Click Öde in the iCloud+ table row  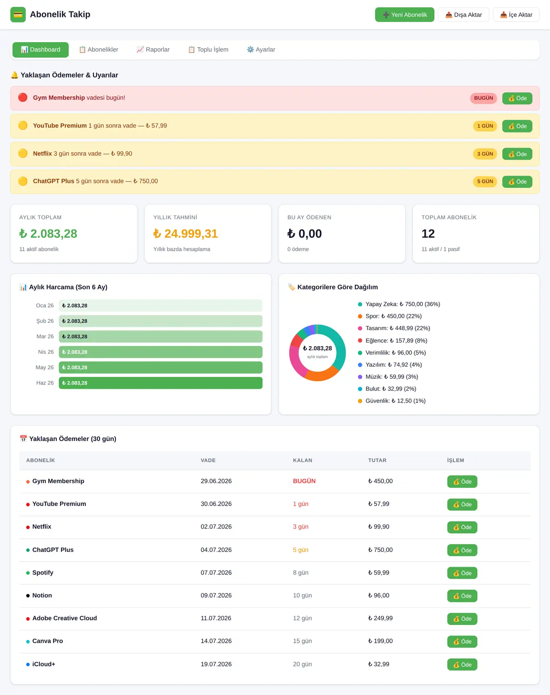click(x=462, y=664)
